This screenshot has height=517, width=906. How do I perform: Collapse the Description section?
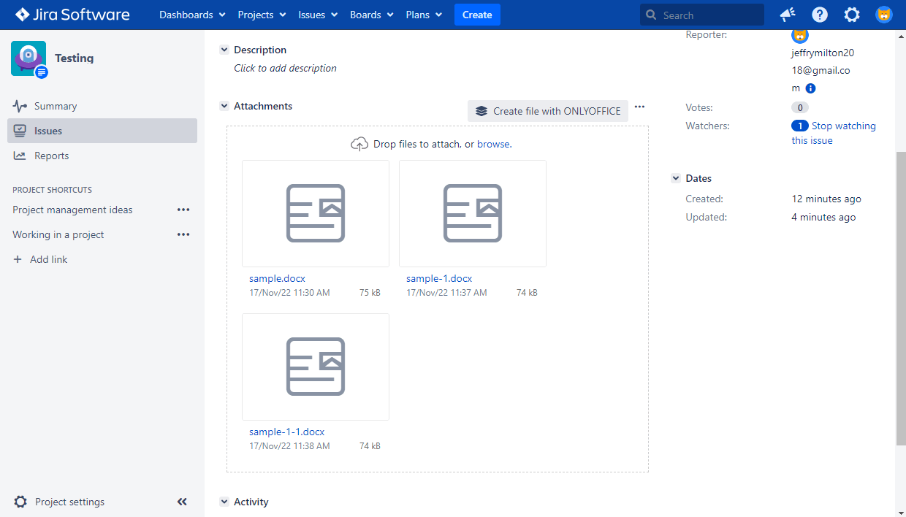click(x=224, y=50)
